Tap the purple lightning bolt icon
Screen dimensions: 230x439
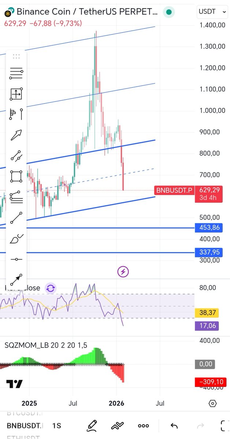123,271
